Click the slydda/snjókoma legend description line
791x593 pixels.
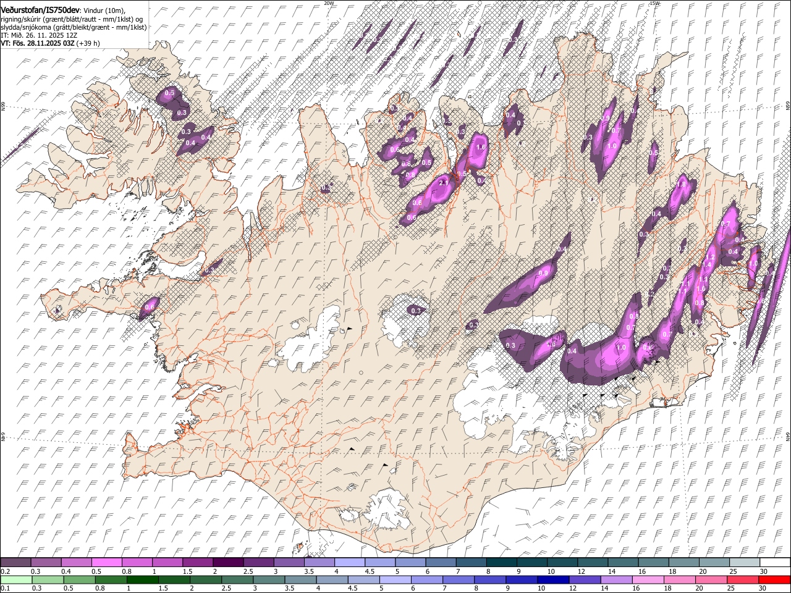[x=74, y=27]
